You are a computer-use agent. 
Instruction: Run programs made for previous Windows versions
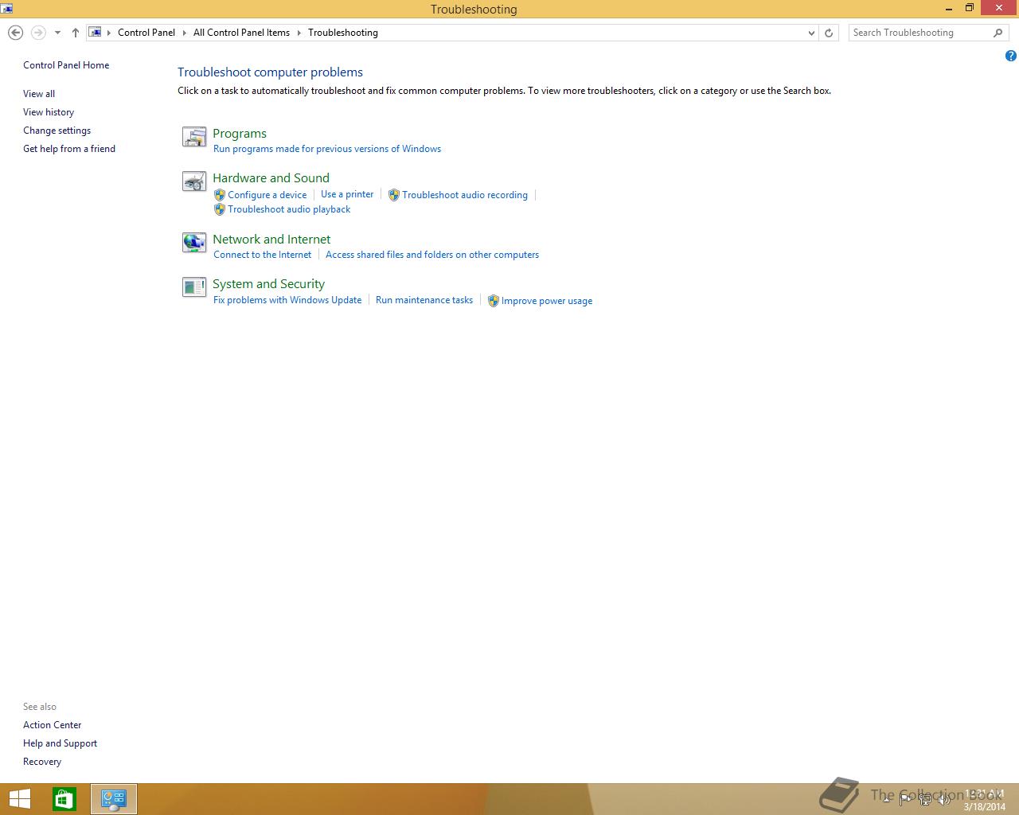pyautogui.click(x=327, y=149)
